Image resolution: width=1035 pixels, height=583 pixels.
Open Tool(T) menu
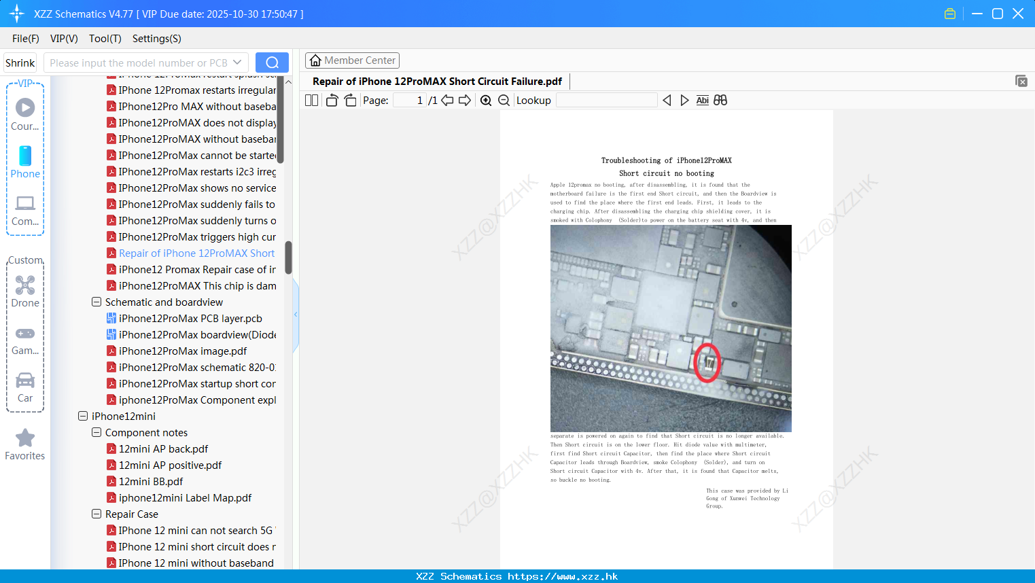click(x=105, y=39)
